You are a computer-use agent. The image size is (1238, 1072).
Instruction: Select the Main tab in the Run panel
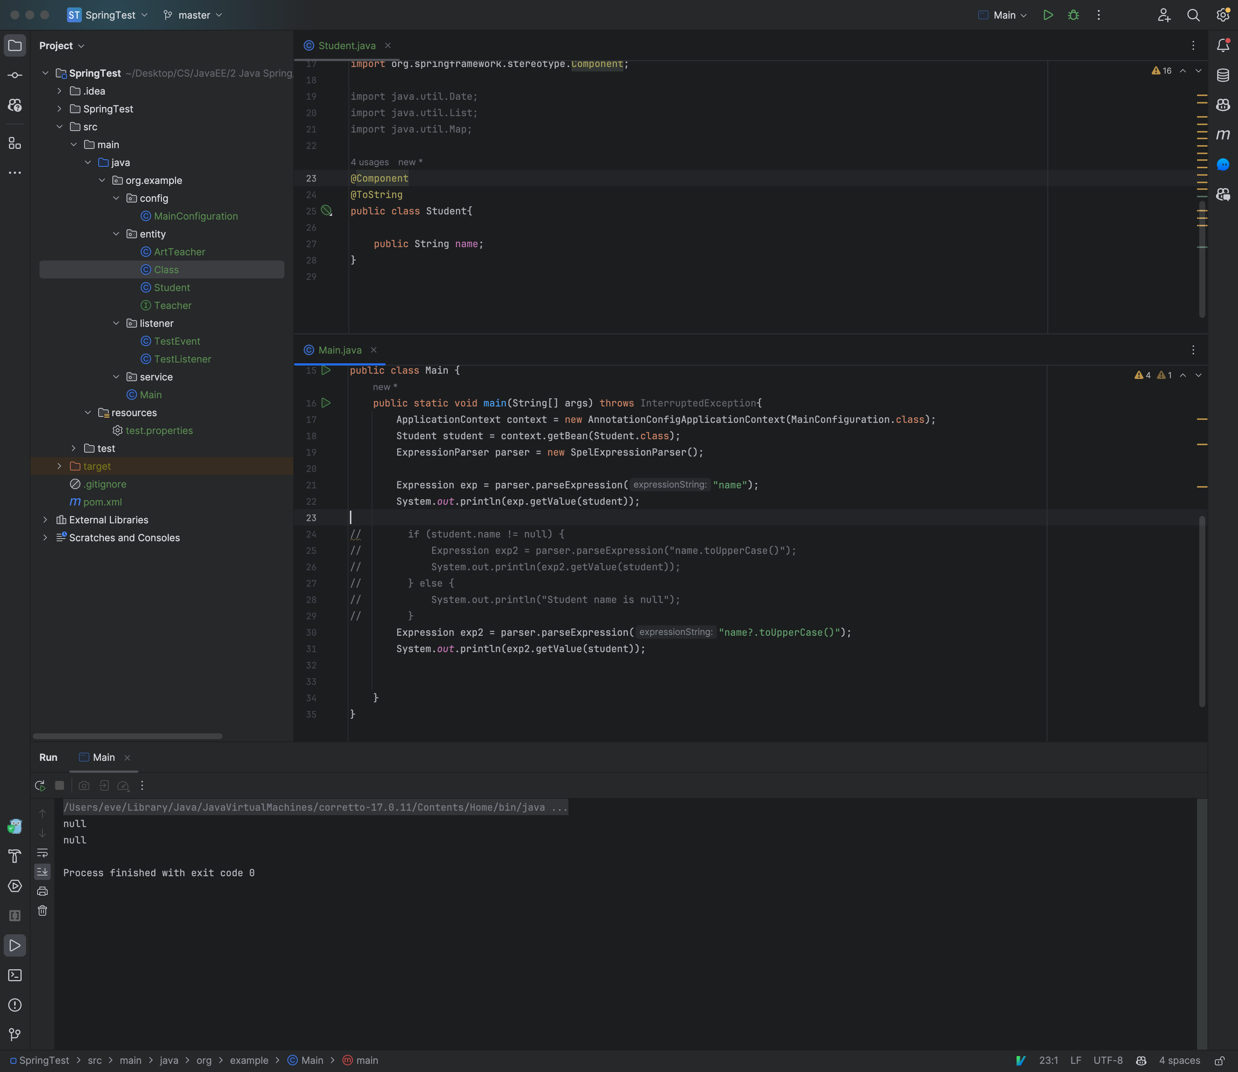pos(103,757)
